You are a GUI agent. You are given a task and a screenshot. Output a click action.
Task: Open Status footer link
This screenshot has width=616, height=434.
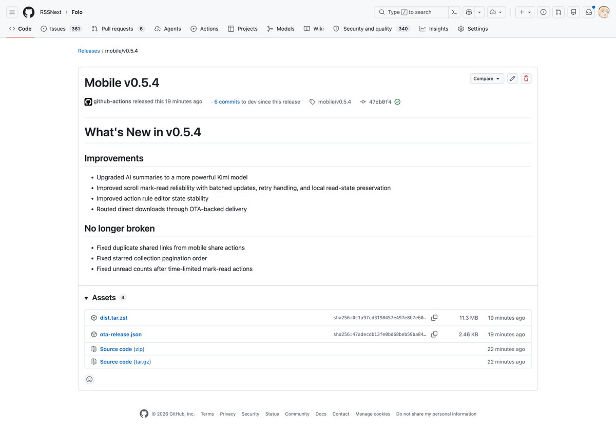272,414
